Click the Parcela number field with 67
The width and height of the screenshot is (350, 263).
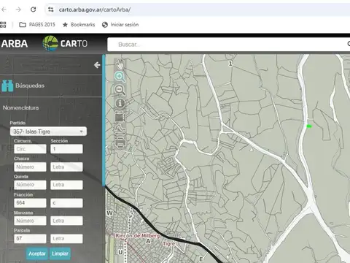30,239
